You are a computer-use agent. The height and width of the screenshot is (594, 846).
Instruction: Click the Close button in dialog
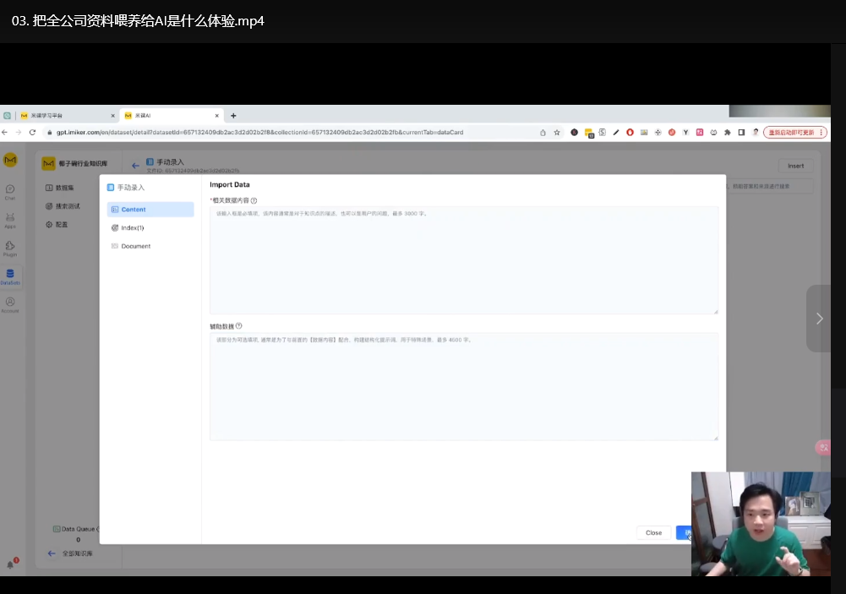tap(653, 532)
